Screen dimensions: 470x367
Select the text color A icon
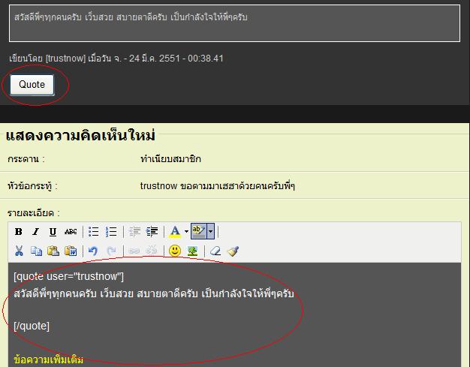[175, 232]
